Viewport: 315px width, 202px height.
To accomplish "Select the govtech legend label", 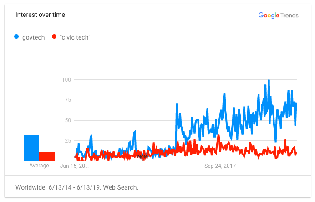I will point(34,37).
